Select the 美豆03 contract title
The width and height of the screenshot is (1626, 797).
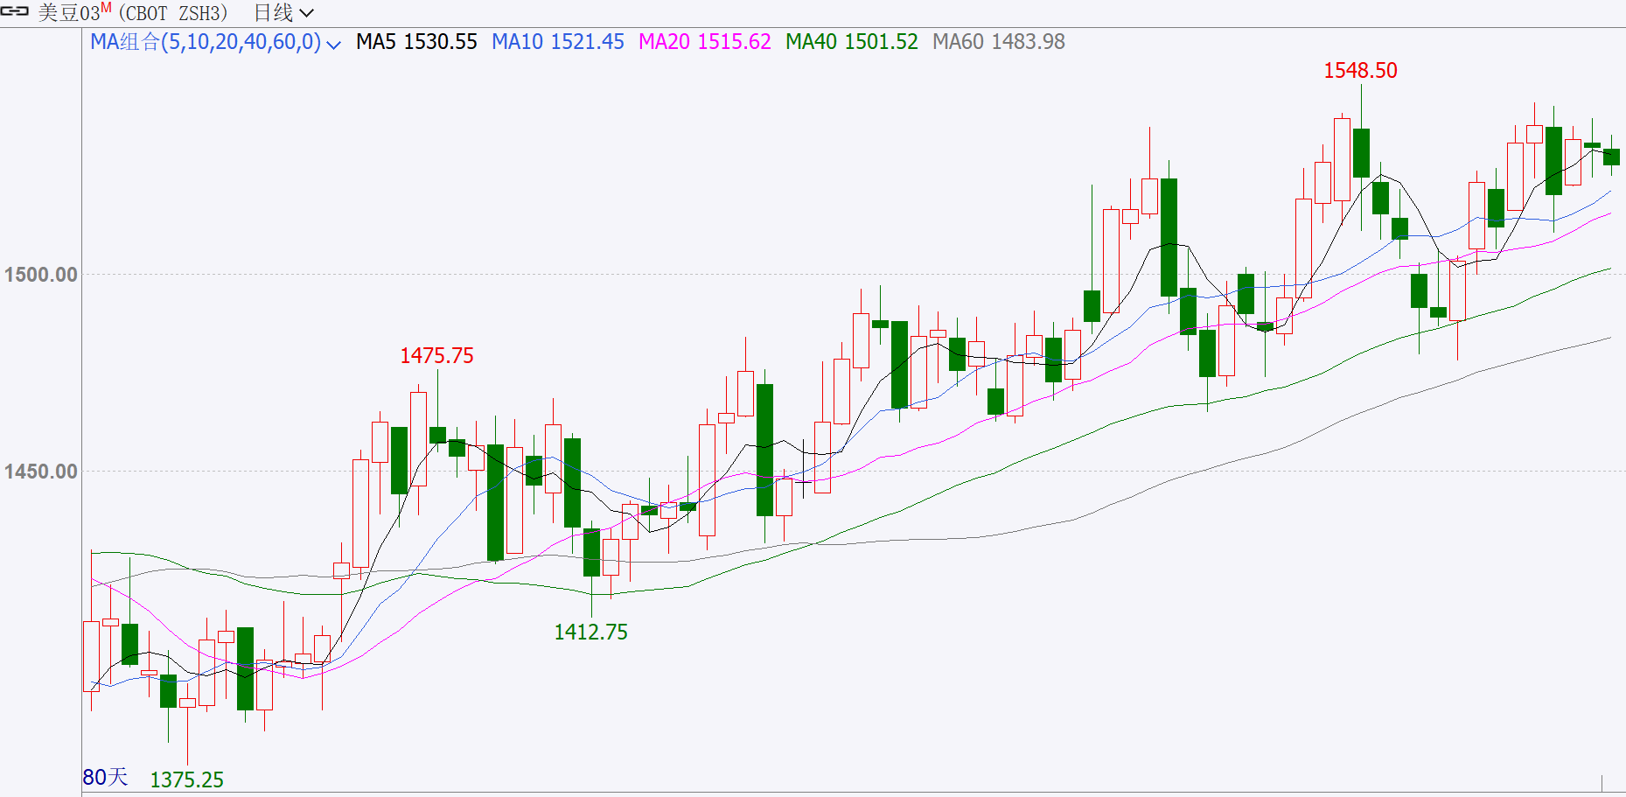(x=68, y=13)
